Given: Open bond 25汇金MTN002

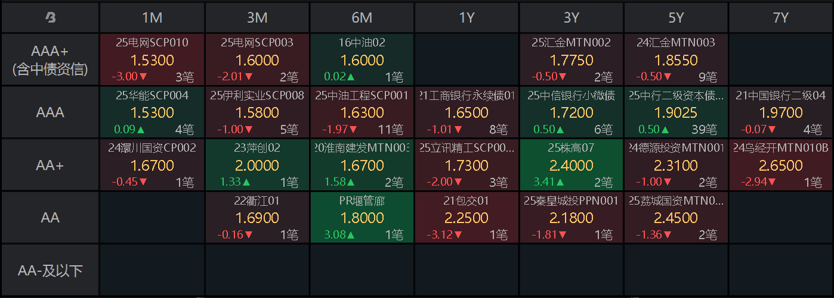Looking at the screenshot, I should click(x=572, y=42).
